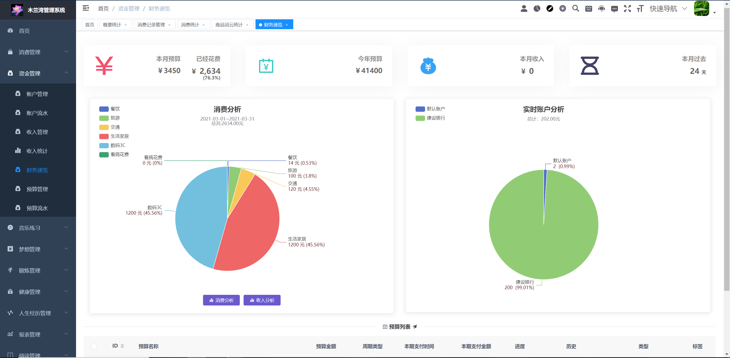Click the 报表管理 chart icon
Viewport: 730px width, 358px height.
(10, 334)
